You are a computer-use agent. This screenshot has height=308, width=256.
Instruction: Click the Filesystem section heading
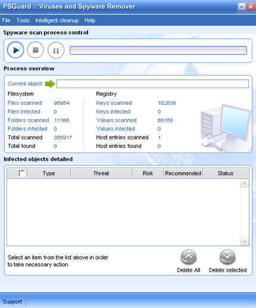tap(20, 94)
